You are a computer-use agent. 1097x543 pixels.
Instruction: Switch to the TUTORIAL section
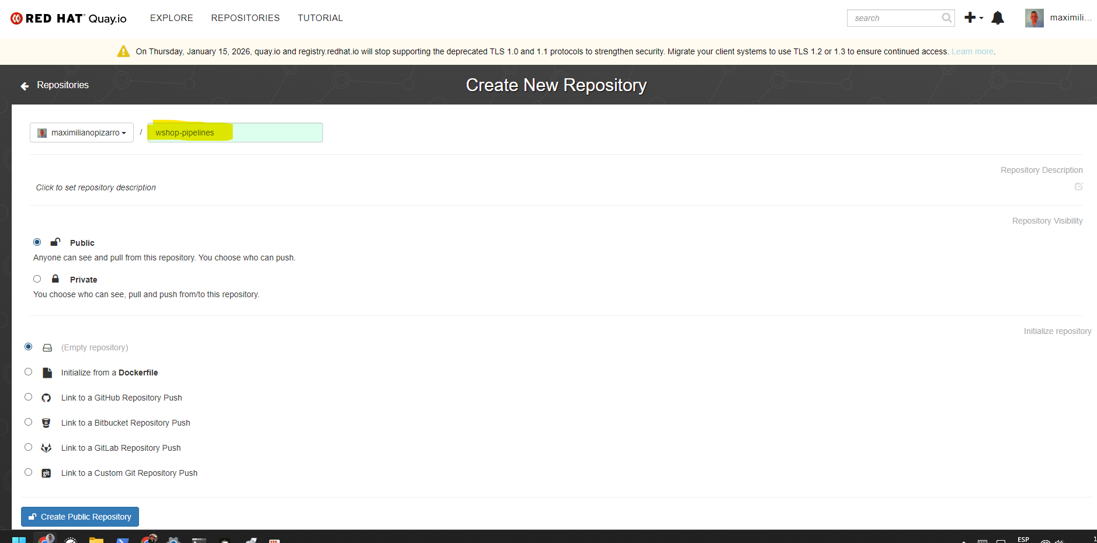pyautogui.click(x=320, y=18)
